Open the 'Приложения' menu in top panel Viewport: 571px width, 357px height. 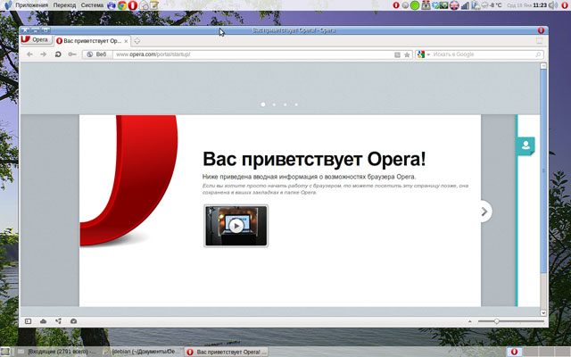point(32,5)
